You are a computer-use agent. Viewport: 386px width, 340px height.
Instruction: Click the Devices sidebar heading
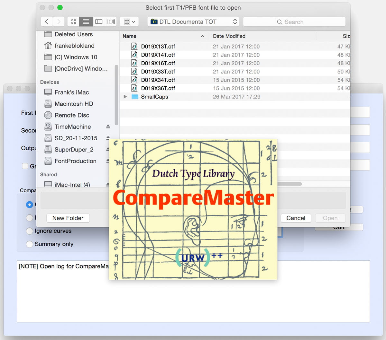tap(50, 82)
